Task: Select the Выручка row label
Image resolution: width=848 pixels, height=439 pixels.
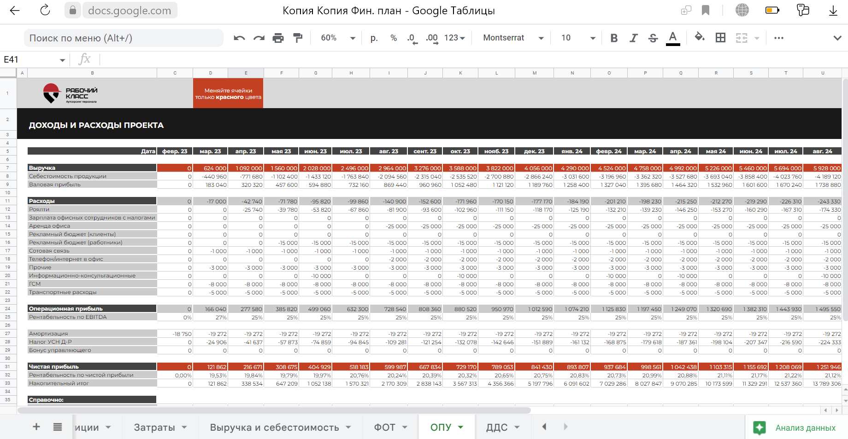Action: [x=92, y=168]
